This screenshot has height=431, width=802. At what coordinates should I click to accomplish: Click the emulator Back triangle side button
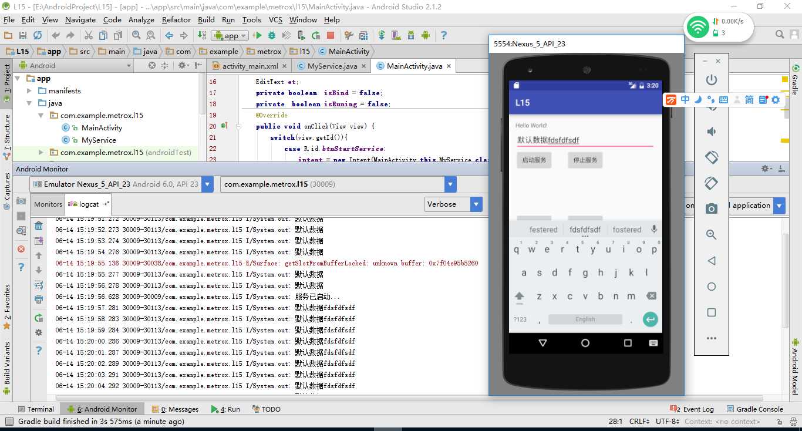pyautogui.click(x=711, y=261)
